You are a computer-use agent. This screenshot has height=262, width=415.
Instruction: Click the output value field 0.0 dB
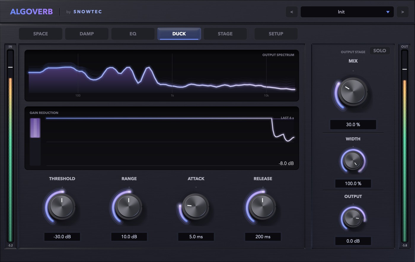click(x=353, y=241)
